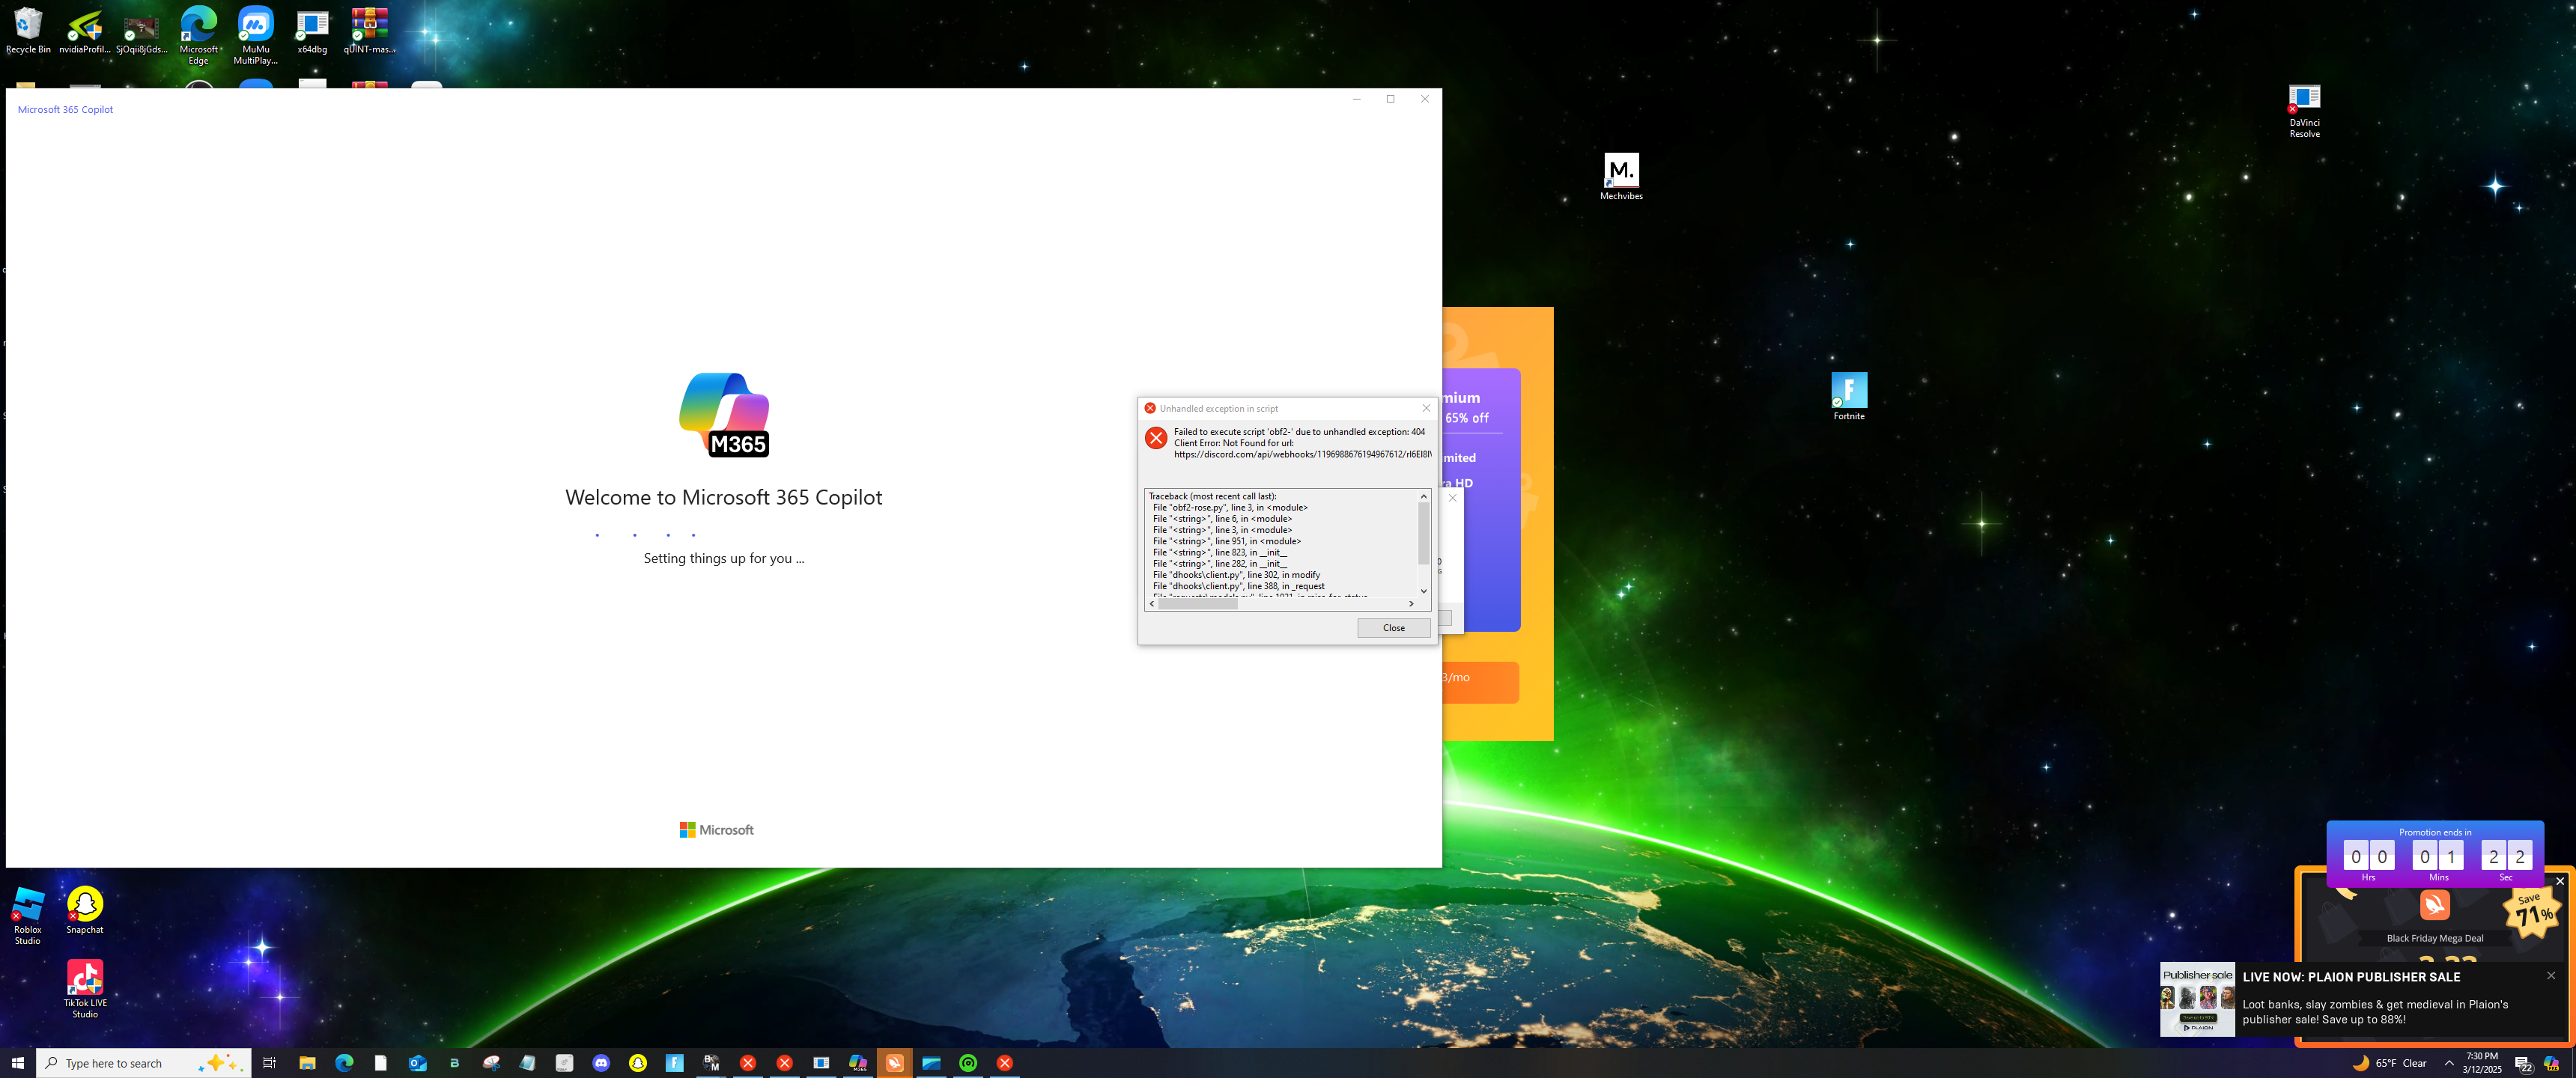Close the Plaion Publisher Sale notification
The width and height of the screenshot is (2576, 1078).
tap(2550, 976)
